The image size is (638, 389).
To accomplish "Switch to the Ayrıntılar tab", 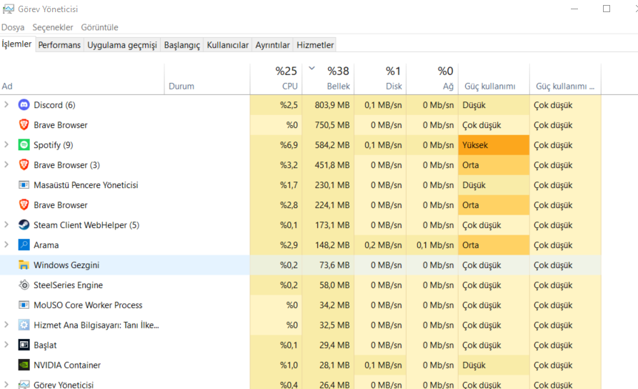I will click(273, 45).
